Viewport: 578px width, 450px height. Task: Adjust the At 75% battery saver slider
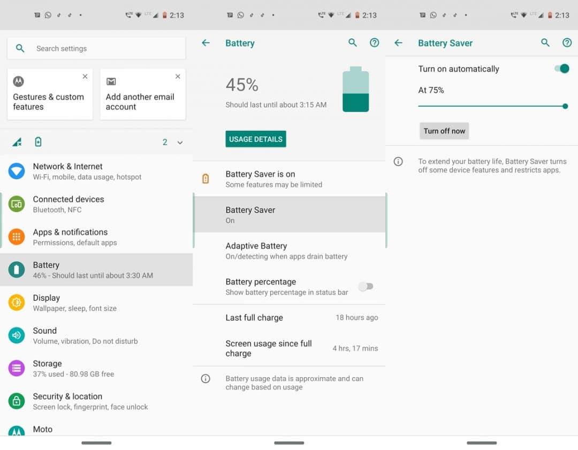(x=492, y=106)
